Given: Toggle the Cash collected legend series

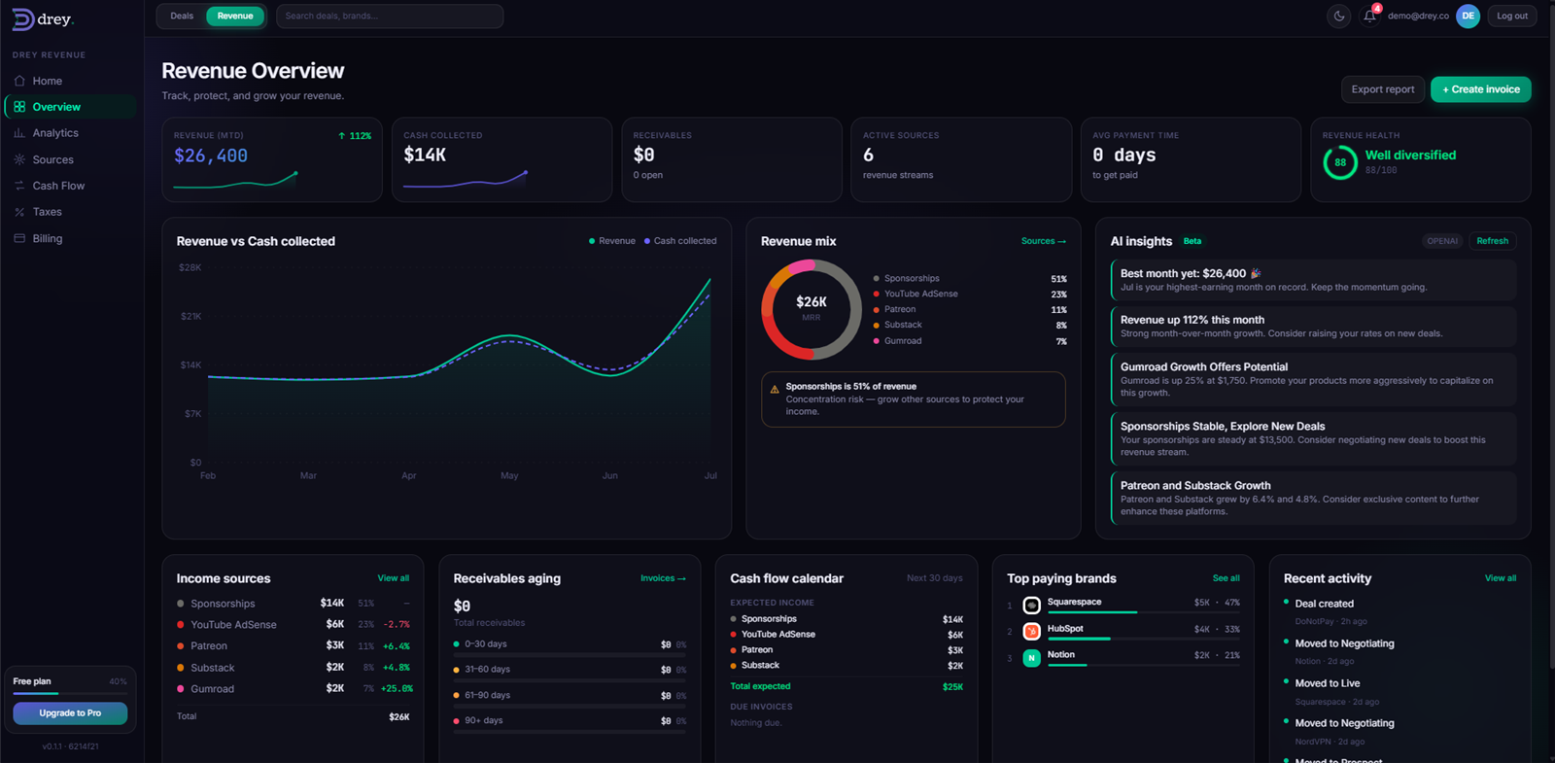Looking at the screenshot, I should pos(680,241).
